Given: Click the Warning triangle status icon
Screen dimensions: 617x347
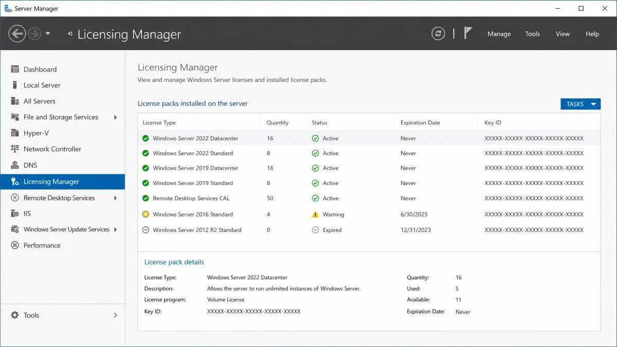Looking at the screenshot, I should coord(315,214).
